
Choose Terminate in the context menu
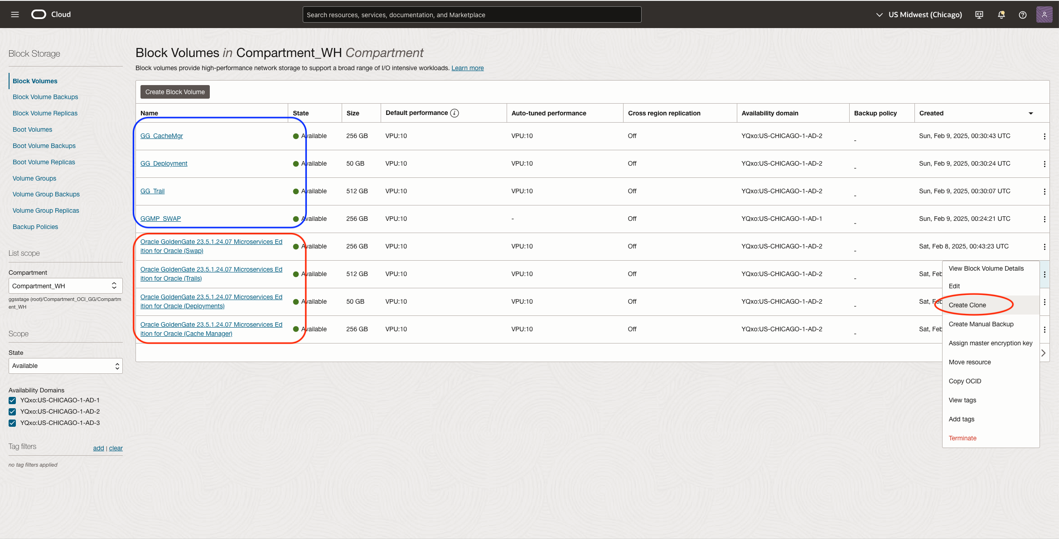tap(962, 438)
